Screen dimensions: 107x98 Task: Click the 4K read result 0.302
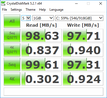tap(42, 79)
